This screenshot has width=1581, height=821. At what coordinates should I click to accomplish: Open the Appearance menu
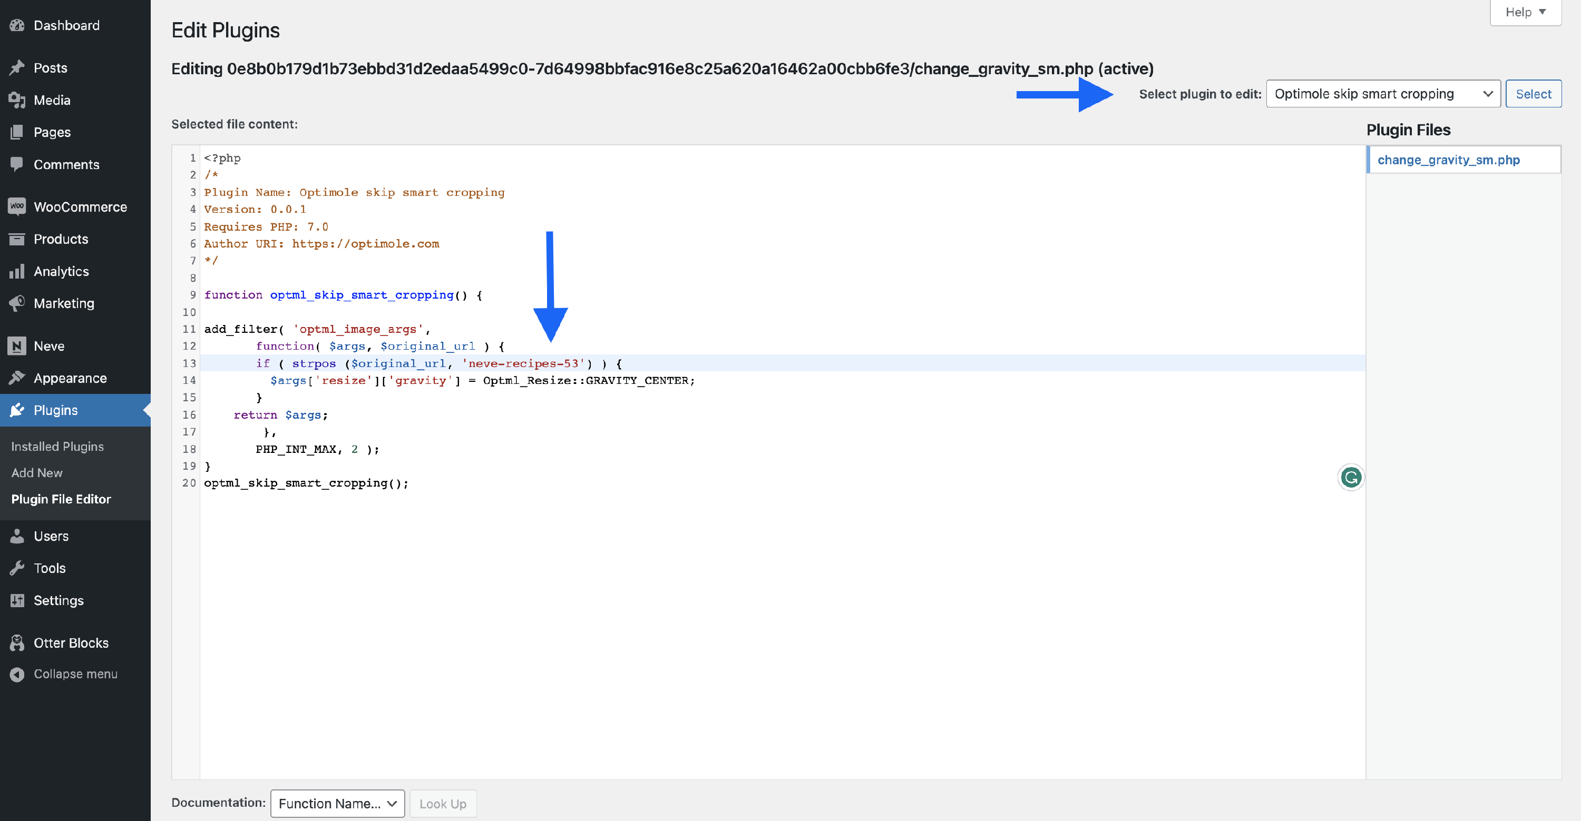pos(70,378)
